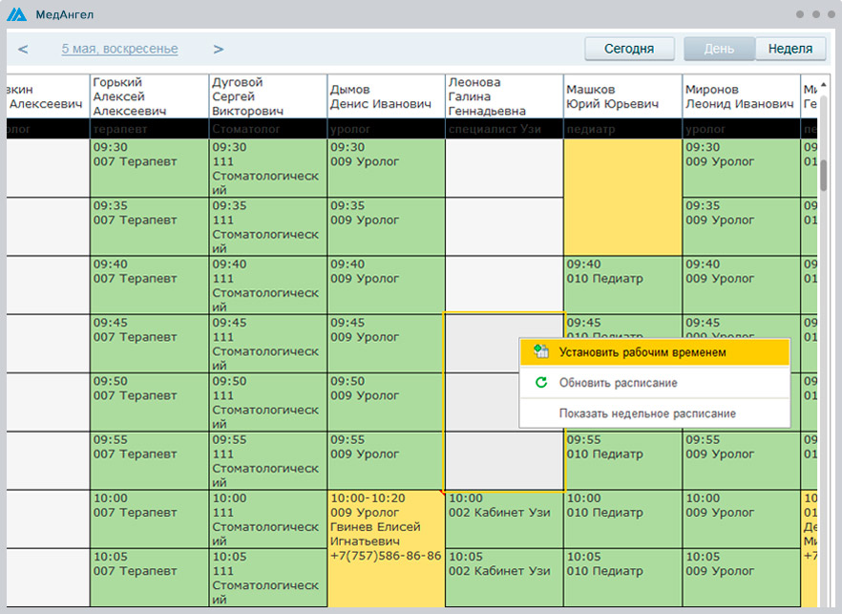The height and width of the screenshot is (614, 842).
Task: Click the green refresh schedule icon
Action: 541,383
